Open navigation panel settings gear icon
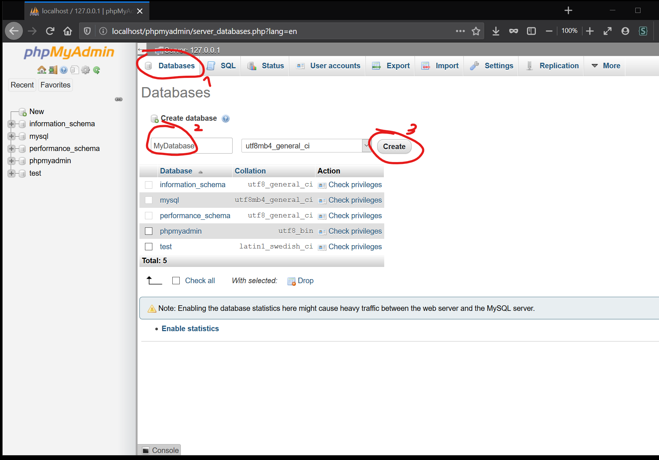This screenshot has height=460, width=659. [85, 70]
